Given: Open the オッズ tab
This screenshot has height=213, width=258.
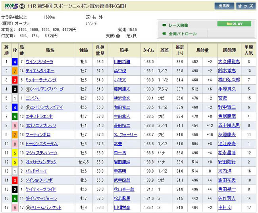Looking at the screenshot, I should pos(245,6).
